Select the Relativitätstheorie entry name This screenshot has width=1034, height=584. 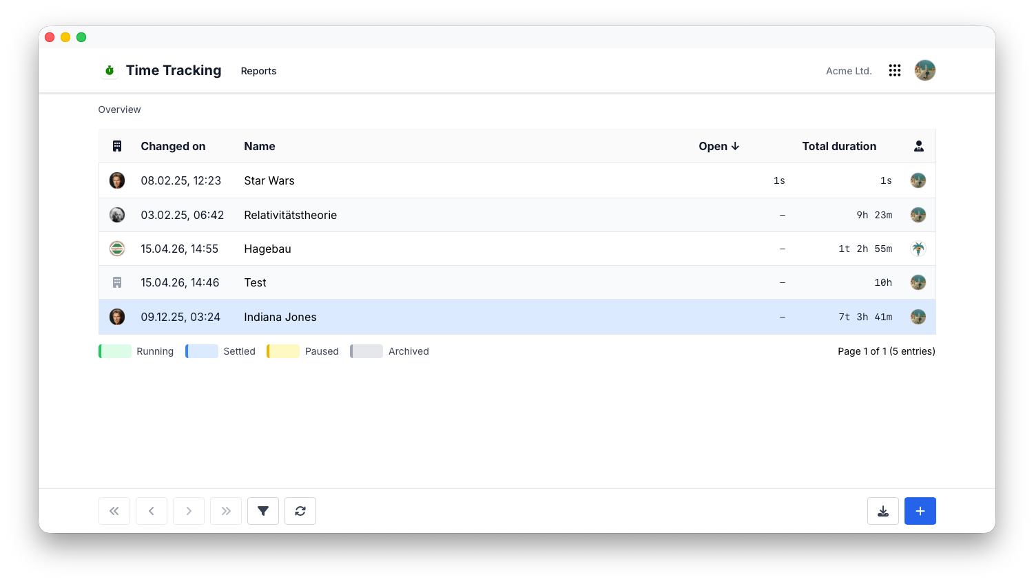pyautogui.click(x=291, y=215)
